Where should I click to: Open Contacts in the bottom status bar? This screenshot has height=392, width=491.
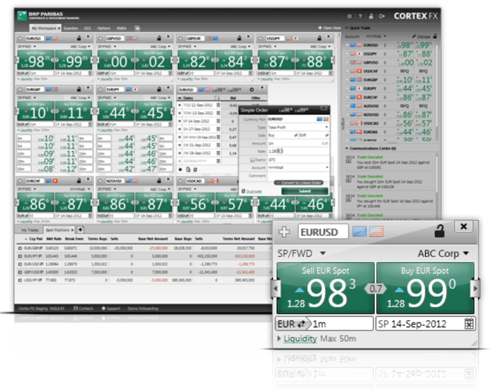[83, 308]
